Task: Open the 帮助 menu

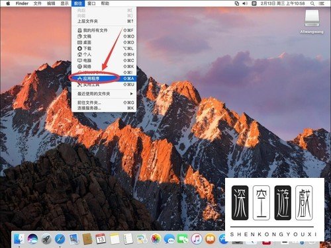Action: (x=105, y=3)
